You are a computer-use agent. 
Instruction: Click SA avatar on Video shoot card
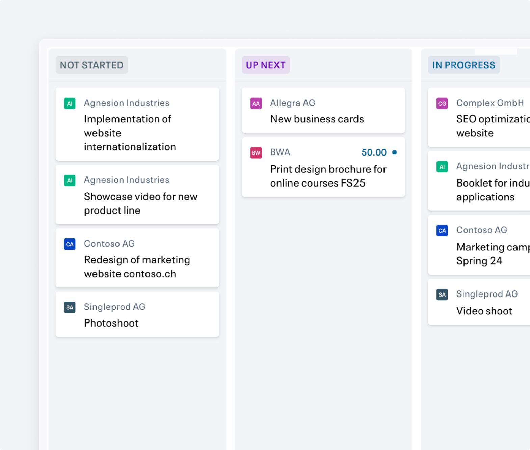tap(442, 294)
